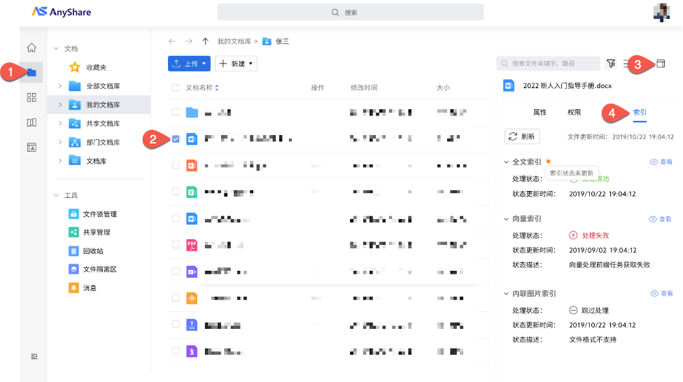
Task: Click the green Excel file icon
Action: [192, 192]
